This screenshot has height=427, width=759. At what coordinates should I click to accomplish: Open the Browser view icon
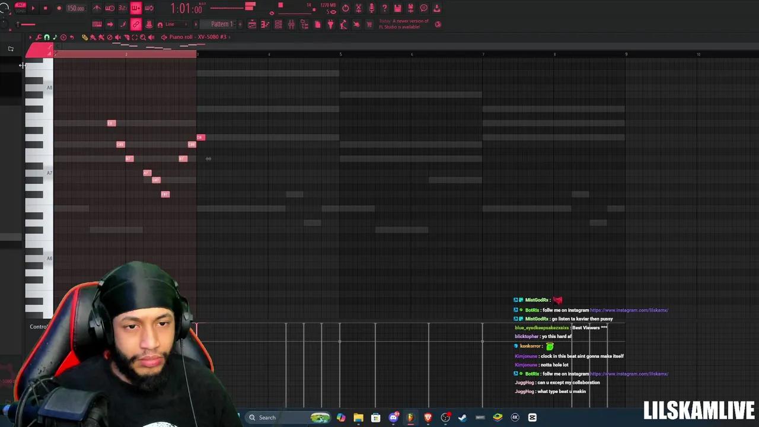[304, 24]
